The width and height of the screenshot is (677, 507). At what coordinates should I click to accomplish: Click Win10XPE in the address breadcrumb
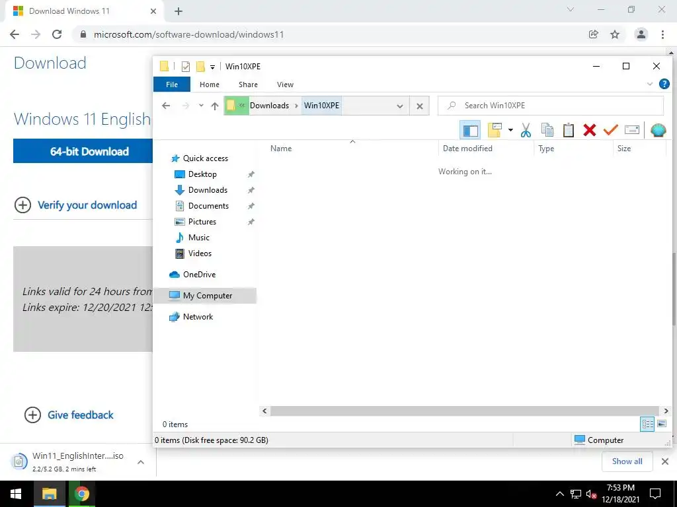(x=322, y=106)
